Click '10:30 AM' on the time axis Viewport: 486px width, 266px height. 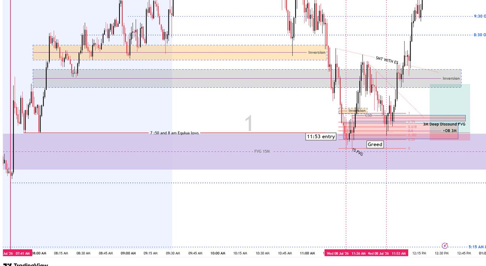pos(262,253)
